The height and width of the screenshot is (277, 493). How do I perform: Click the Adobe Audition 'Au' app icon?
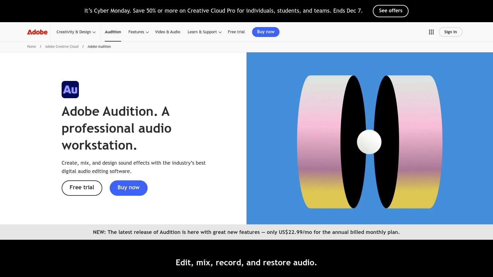click(70, 89)
